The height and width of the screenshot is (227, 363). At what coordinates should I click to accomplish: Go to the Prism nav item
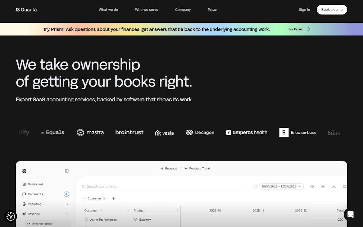coord(212,10)
